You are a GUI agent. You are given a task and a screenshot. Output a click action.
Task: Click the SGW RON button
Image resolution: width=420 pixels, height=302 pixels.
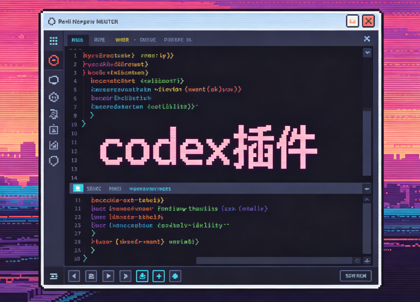point(356,276)
